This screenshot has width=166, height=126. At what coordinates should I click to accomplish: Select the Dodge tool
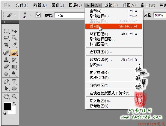14,73
